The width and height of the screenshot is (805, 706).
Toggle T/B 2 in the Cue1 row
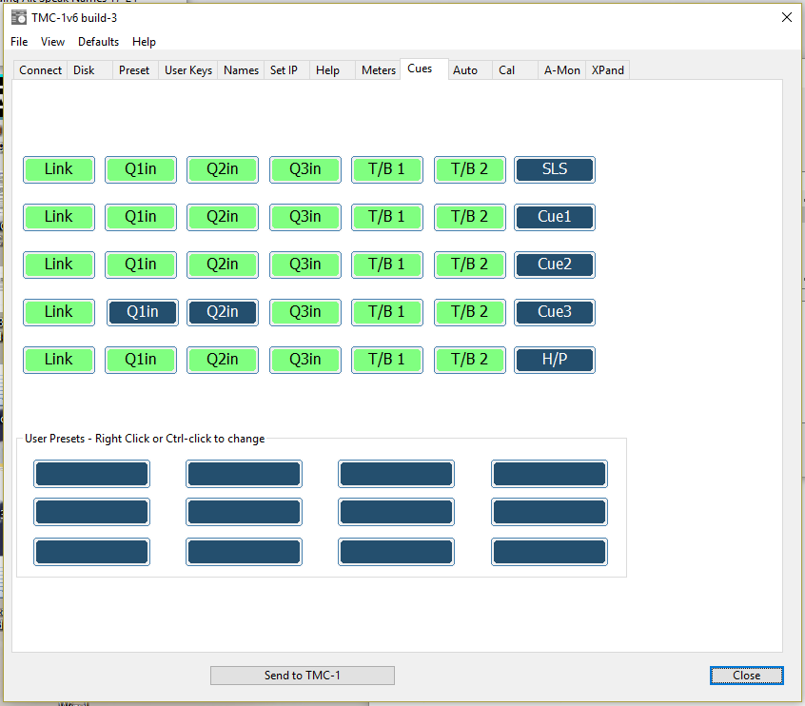tap(470, 217)
